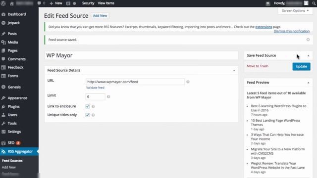Click the plus New icon

[52, 3]
